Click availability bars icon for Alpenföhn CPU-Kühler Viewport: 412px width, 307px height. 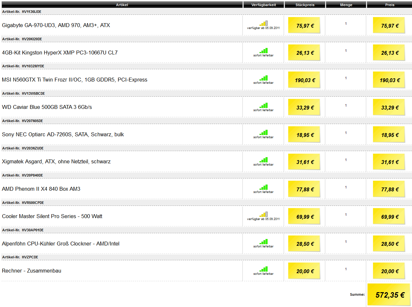coord(264,242)
